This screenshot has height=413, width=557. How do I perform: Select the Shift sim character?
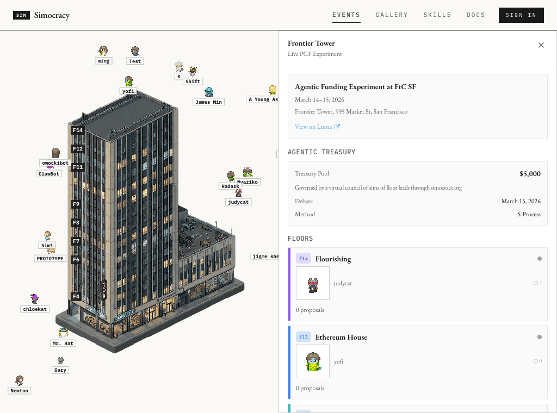pos(193,71)
